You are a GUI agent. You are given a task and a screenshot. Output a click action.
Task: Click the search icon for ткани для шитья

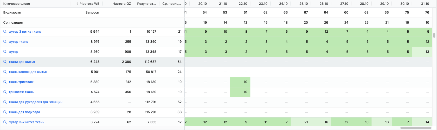pyautogui.click(x=5, y=62)
